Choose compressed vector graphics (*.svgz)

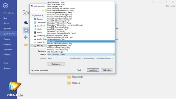[x=81, y=25]
